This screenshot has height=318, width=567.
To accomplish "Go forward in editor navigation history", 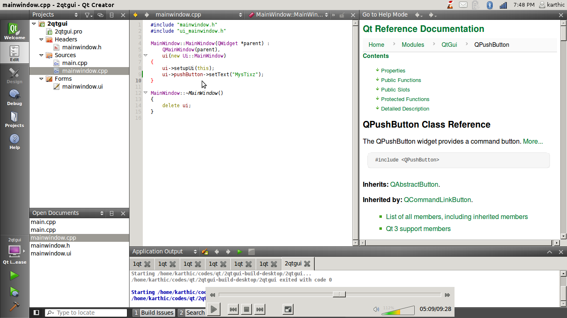I will 147,15.
